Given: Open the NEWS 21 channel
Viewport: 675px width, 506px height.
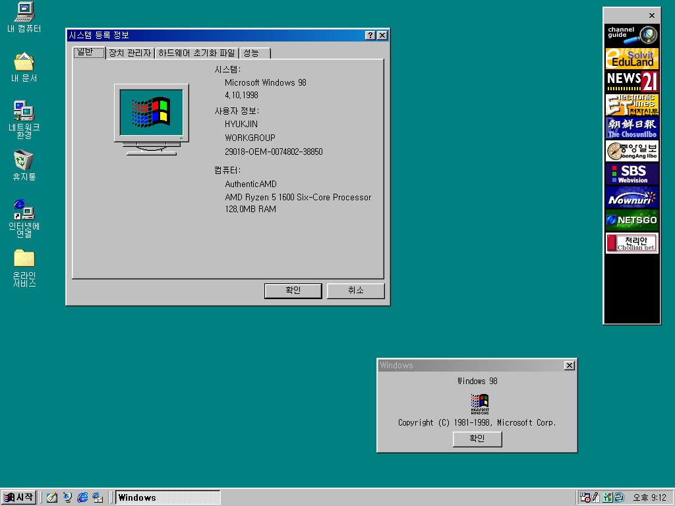Looking at the screenshot, I should coord(632,81).
